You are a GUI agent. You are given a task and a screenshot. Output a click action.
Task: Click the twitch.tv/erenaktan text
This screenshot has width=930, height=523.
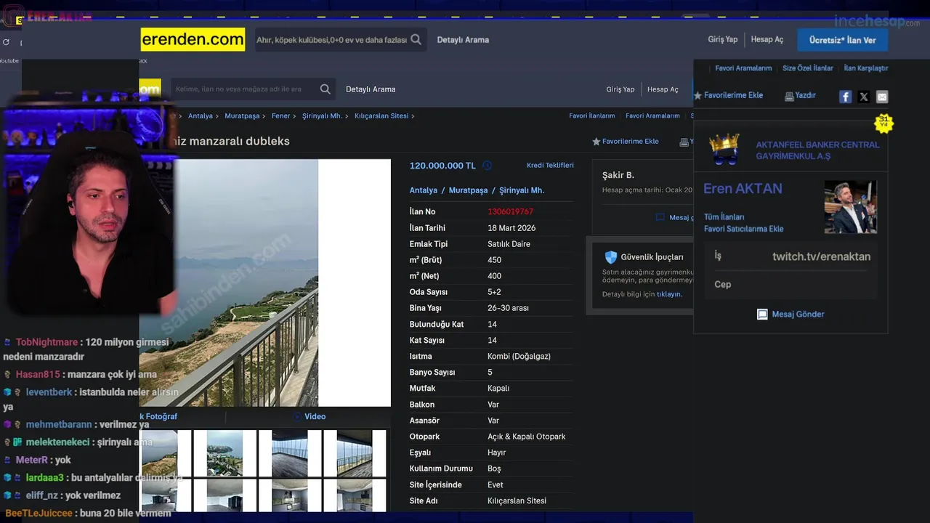click(x=821, y=256)
